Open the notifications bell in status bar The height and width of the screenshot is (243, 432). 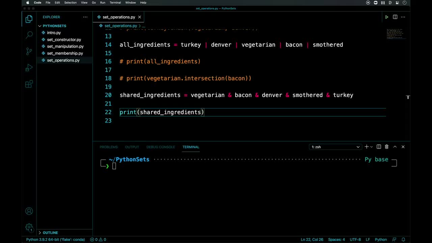coord(404,240)
